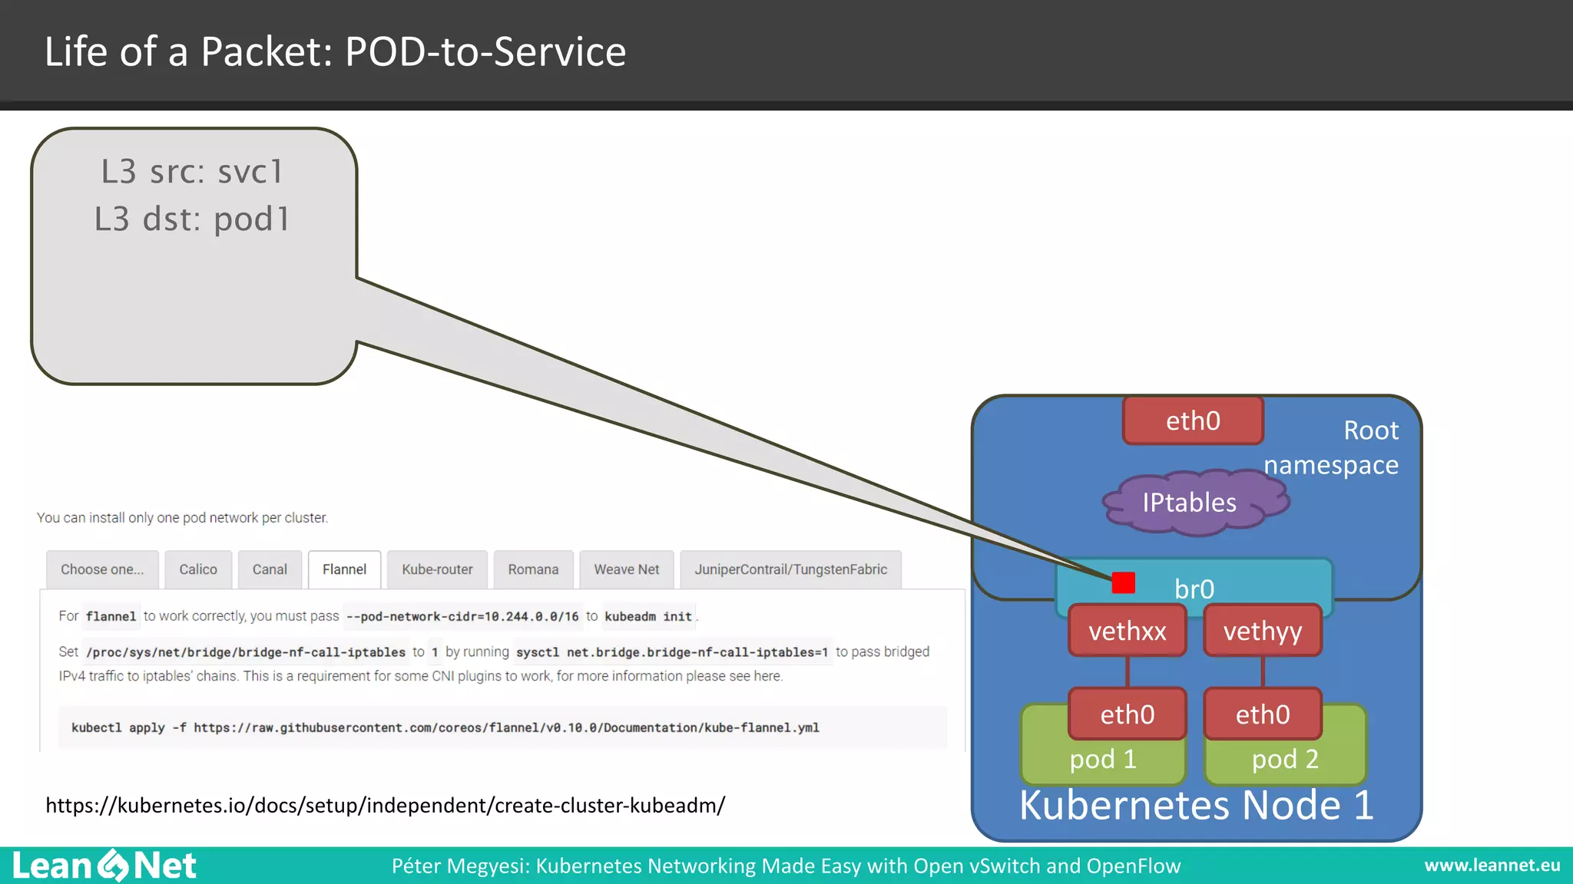Click the LeanNet logo
This screenshot has width=1573, height=884.
[x=104, y=866]
